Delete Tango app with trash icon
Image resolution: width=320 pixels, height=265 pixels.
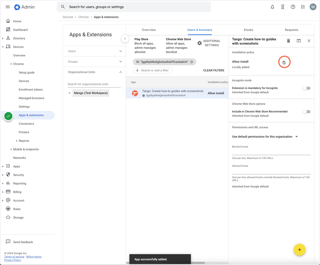(288, 41)
